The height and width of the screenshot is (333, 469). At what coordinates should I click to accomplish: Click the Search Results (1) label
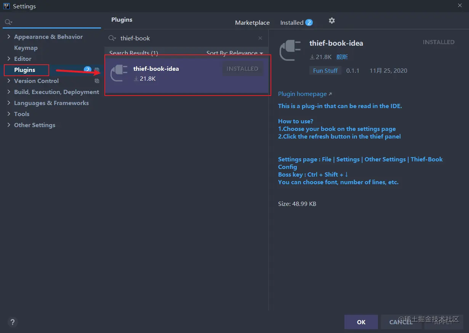pos(134,53)
